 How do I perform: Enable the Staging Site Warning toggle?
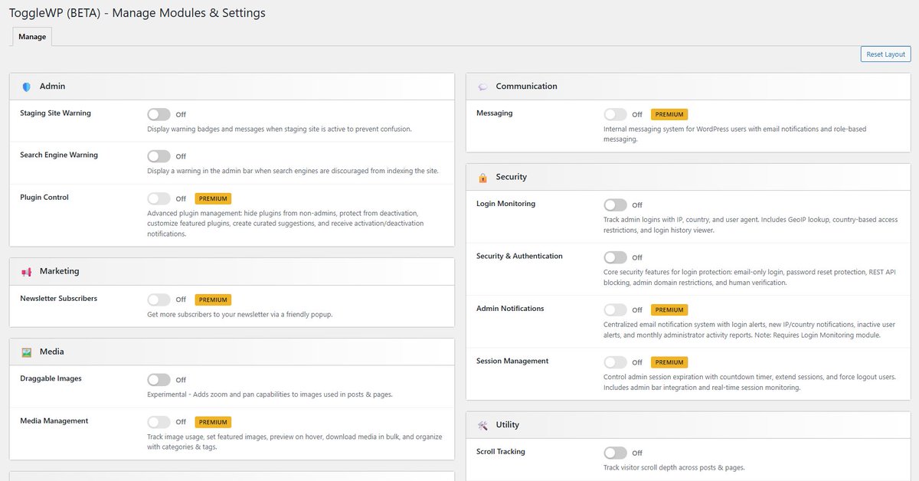pyautogui.click(x=159, y=114)
